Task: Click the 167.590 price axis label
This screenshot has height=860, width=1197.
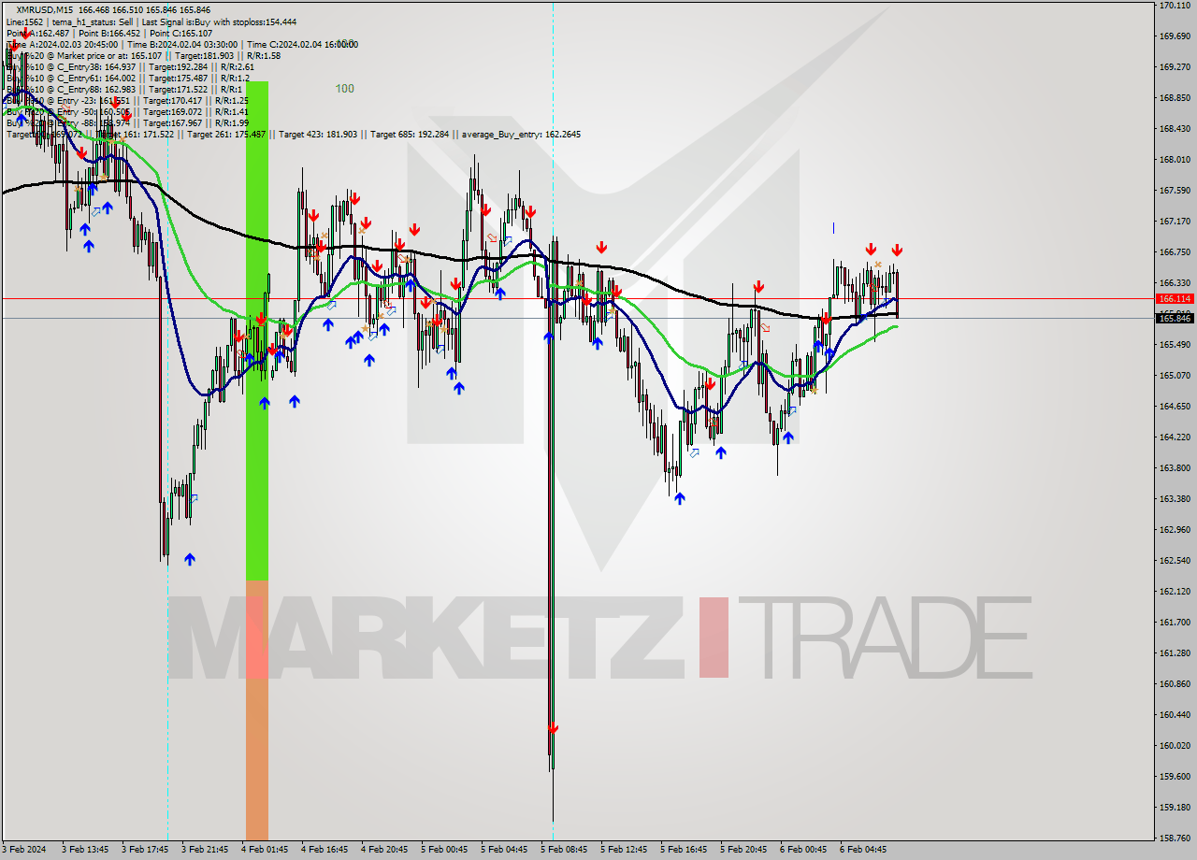Action: [x=1174, y=191]
